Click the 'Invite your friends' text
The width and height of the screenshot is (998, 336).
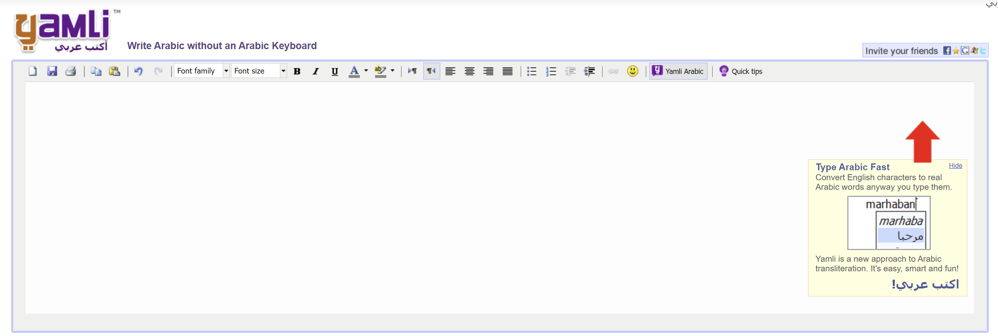click(901, 51)
